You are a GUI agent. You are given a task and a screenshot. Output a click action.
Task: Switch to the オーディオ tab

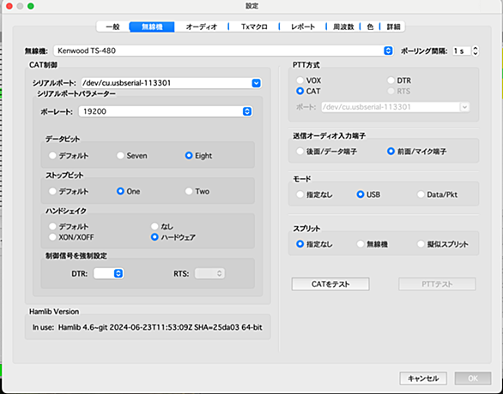coord(202,27)
